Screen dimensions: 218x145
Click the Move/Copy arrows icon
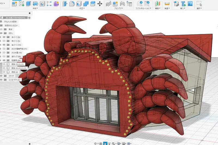[100, 4]
